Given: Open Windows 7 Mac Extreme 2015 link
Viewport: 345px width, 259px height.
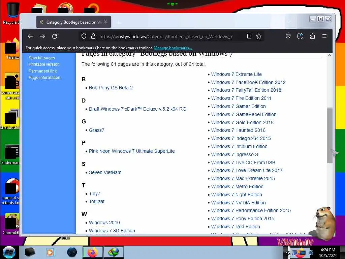Looking at the screenshot, I should click(x=243, y=178).
